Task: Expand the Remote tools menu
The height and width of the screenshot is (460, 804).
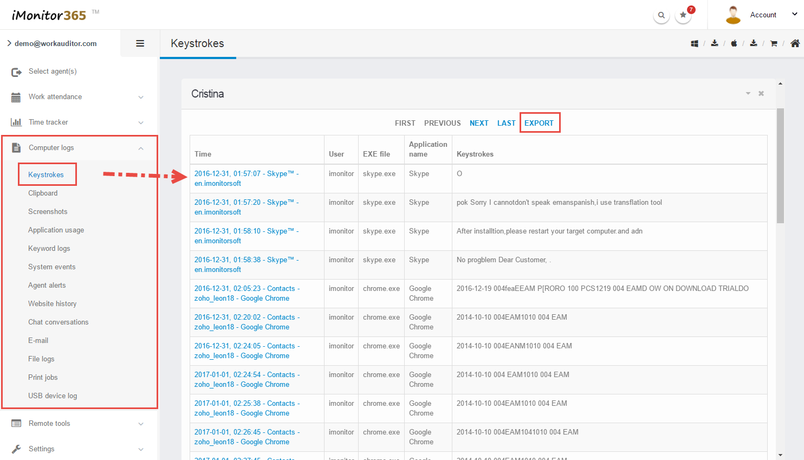Action: (x=141, y=424)
